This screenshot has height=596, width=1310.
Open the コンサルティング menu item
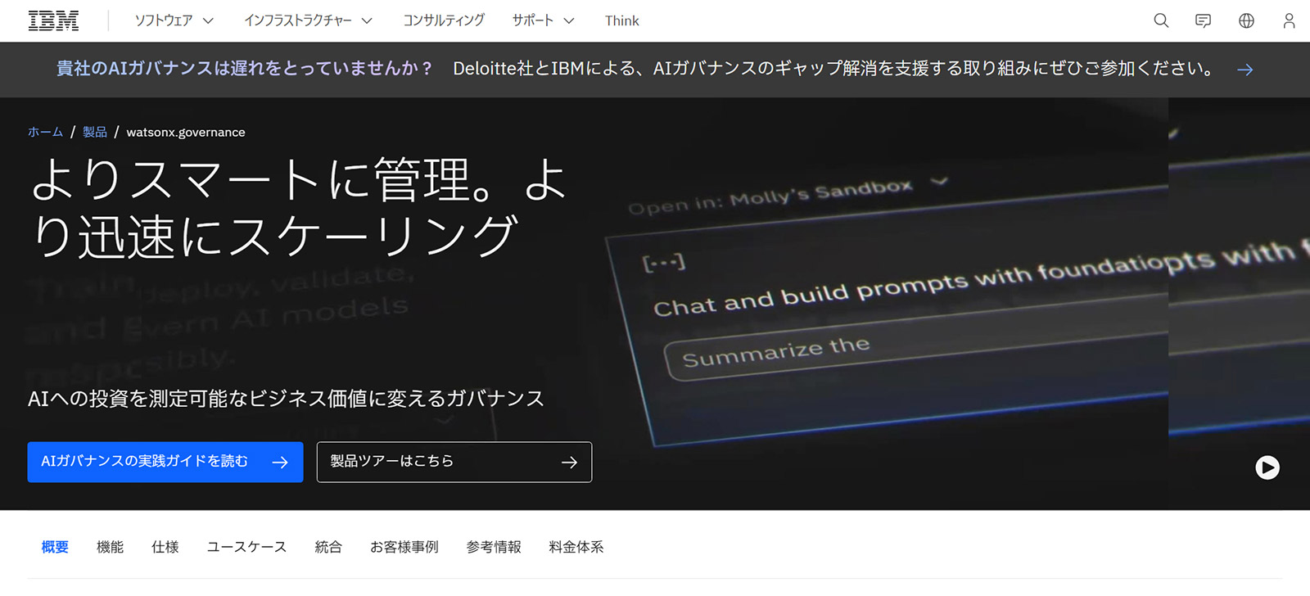pyautogui.click(x=444, y=20)
